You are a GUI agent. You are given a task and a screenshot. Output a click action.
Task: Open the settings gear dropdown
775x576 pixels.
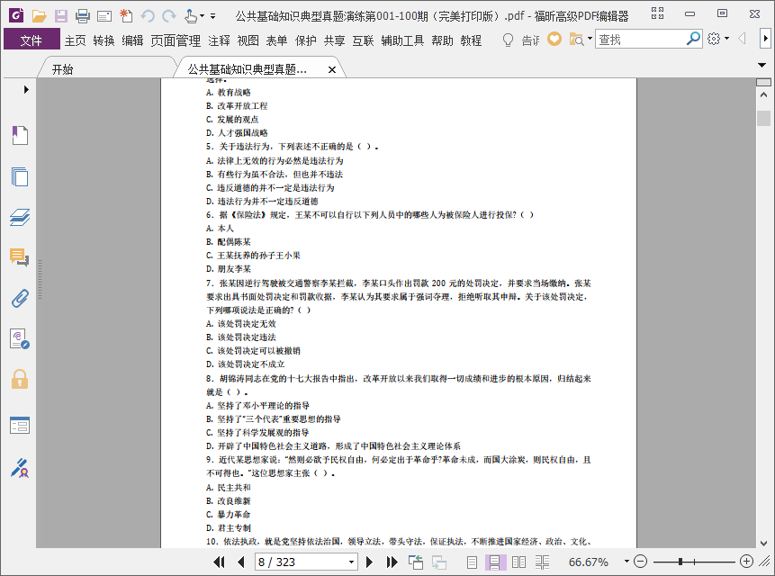[x=726, y=39]
